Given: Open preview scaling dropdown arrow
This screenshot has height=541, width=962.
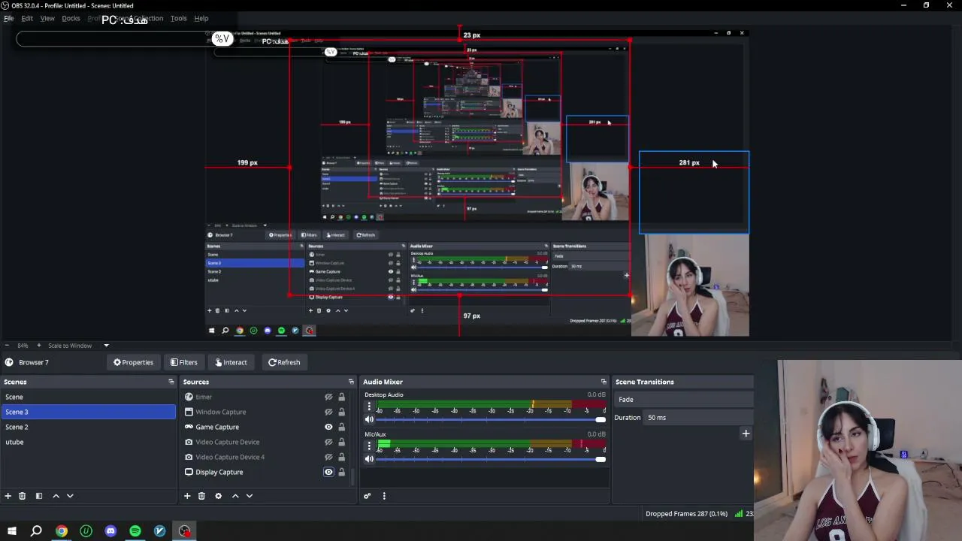Looking at the screenshot, I should tap(106, 346).
